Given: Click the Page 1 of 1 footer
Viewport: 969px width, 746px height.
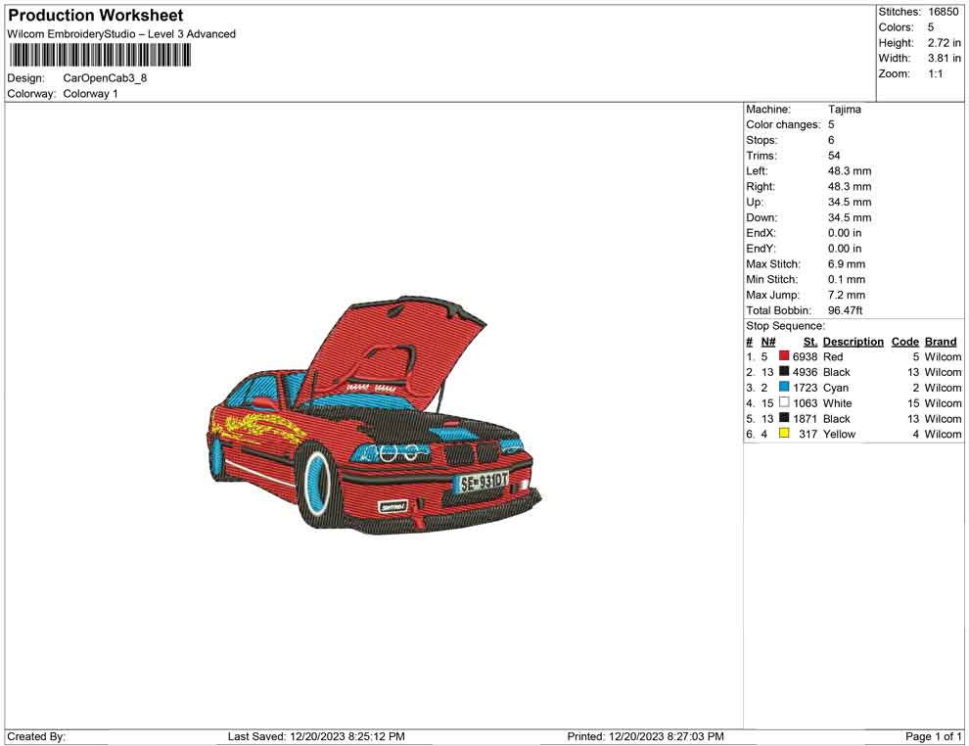Looking at the screenshot, I should (x=934, y=736).
